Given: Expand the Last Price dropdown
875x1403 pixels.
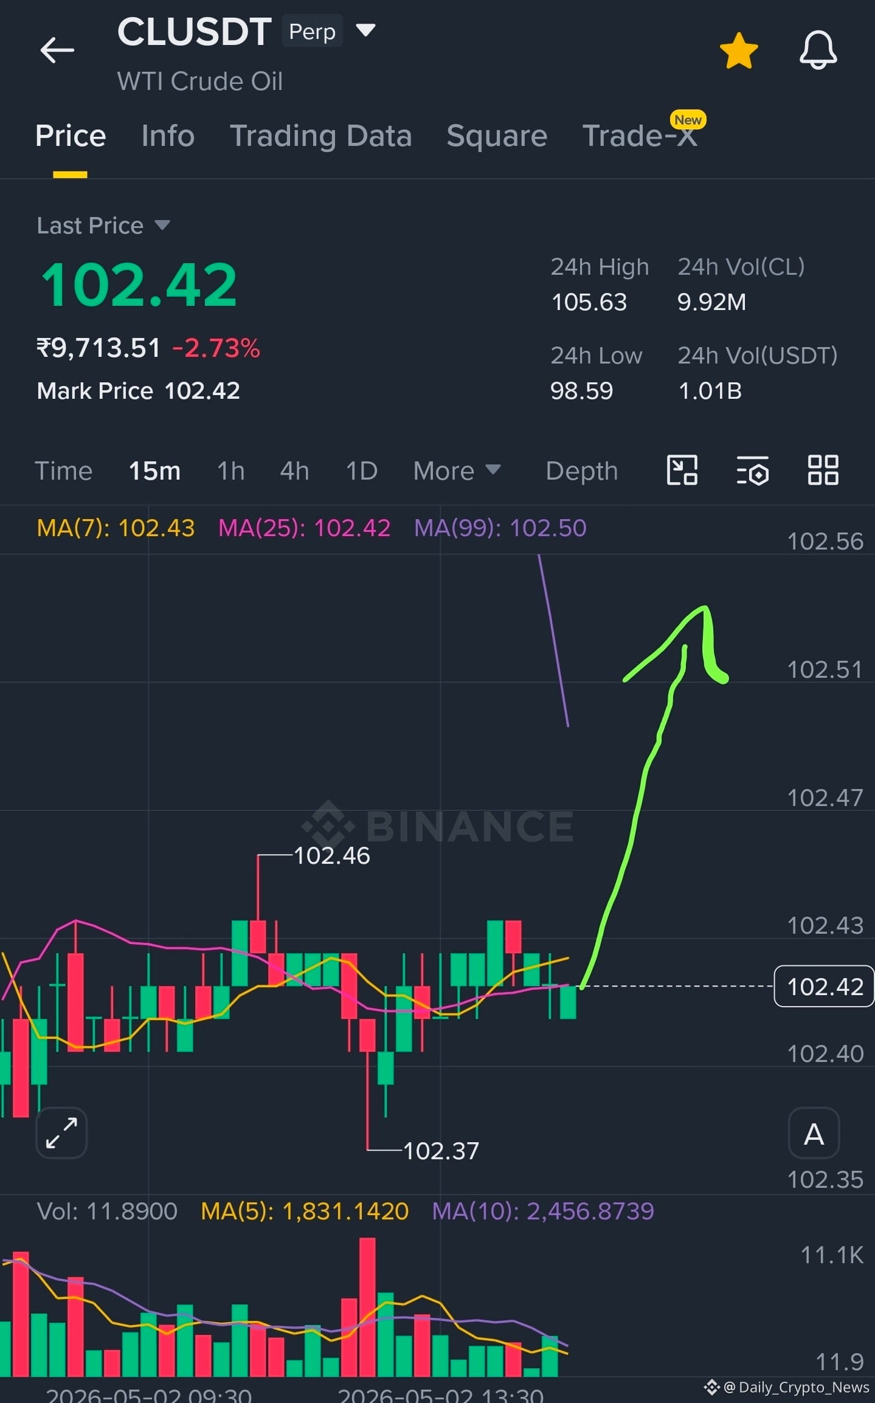Looking at the screenshot, I should [103, 226].
